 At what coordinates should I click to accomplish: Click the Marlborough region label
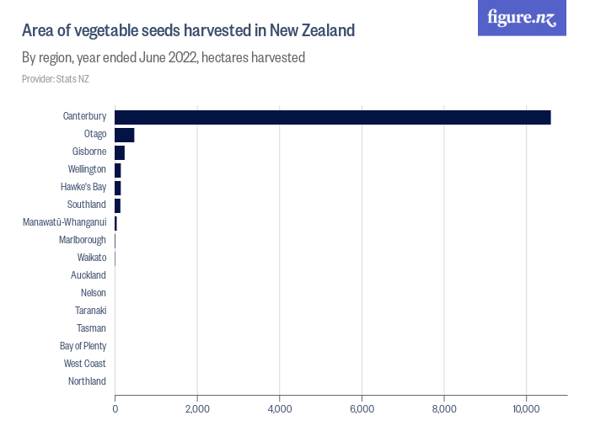pyautogui.click(x=83, y=240)
